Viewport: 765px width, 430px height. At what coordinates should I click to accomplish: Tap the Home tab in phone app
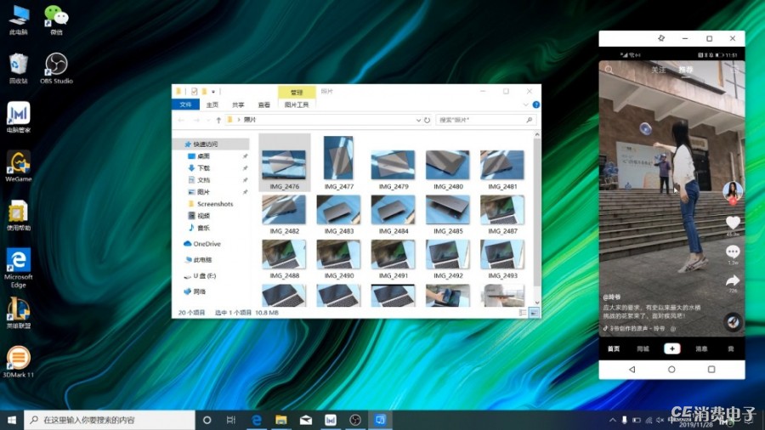click(x=614, y=348)
